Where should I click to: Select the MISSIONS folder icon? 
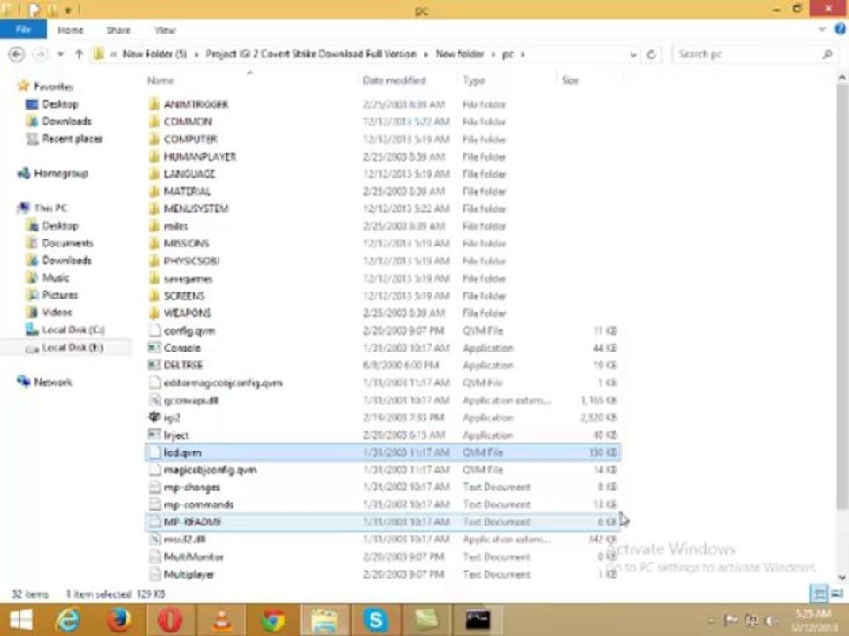[x=154, y=244]
